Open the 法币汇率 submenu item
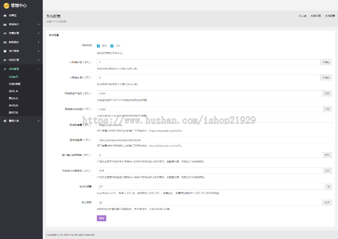The width and height of the screenshot is (338, 239). click(x=14, y=91)
